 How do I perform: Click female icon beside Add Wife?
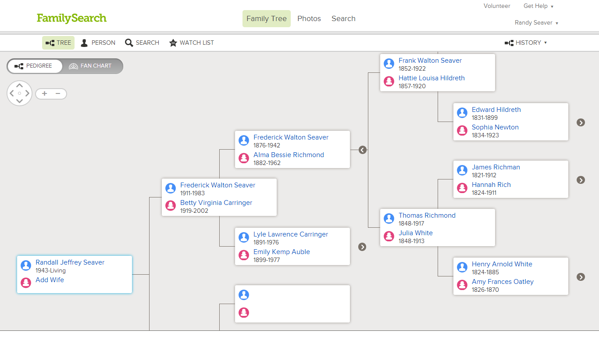point(26,283)
